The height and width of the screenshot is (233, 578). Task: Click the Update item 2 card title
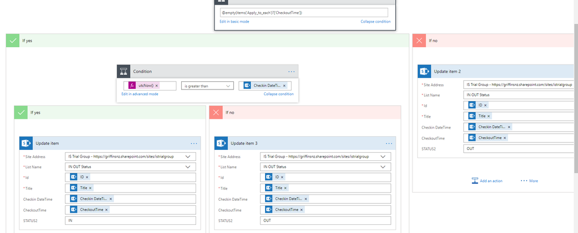pyautogui.click(x=447, y=72)
